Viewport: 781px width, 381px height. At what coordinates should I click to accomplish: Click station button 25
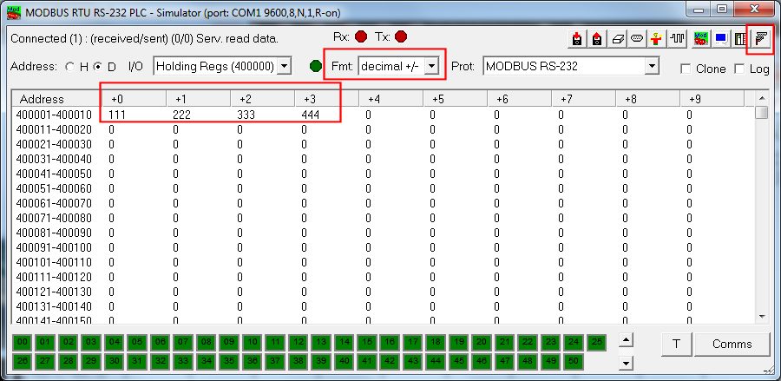596,342
